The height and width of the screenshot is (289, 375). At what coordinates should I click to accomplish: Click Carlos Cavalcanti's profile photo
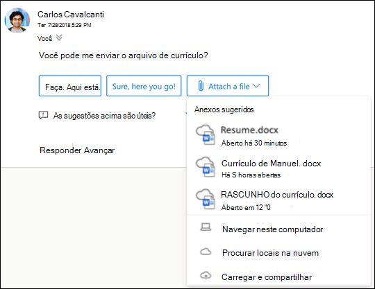[17, 20]
